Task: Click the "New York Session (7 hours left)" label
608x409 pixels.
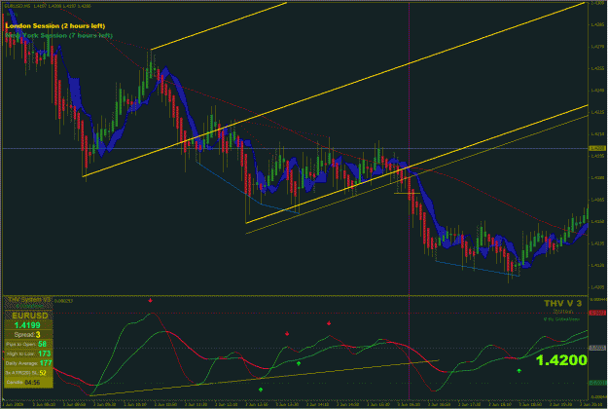Action: click(x=59, y=36)
